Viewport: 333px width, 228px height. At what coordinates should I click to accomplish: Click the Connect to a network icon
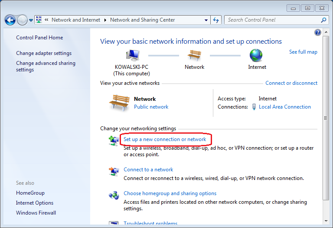point(114,171)
